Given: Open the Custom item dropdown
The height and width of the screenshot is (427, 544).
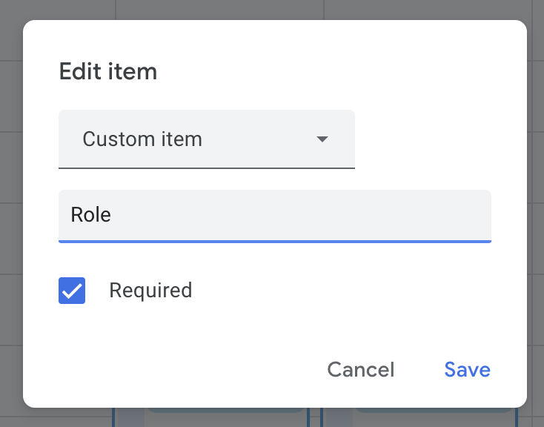Looking at the screenshot, I should (x=206, y=139).
